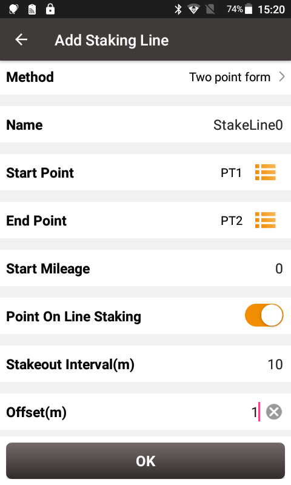Open Two point form method selector

point(230,77)
